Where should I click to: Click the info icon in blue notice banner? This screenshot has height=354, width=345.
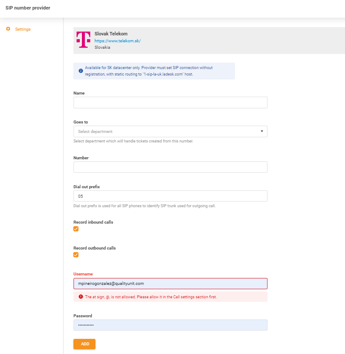81,71
